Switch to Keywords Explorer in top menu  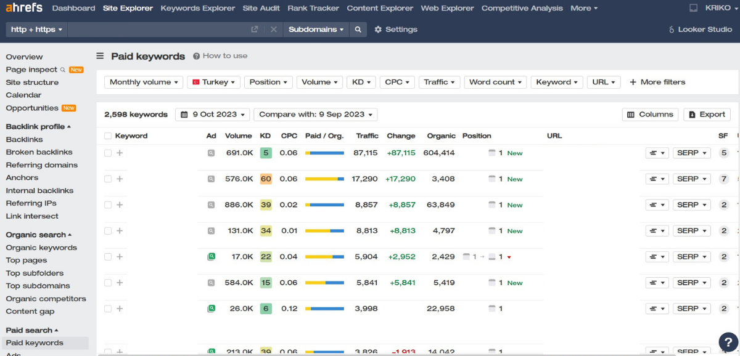click(197, 8)
